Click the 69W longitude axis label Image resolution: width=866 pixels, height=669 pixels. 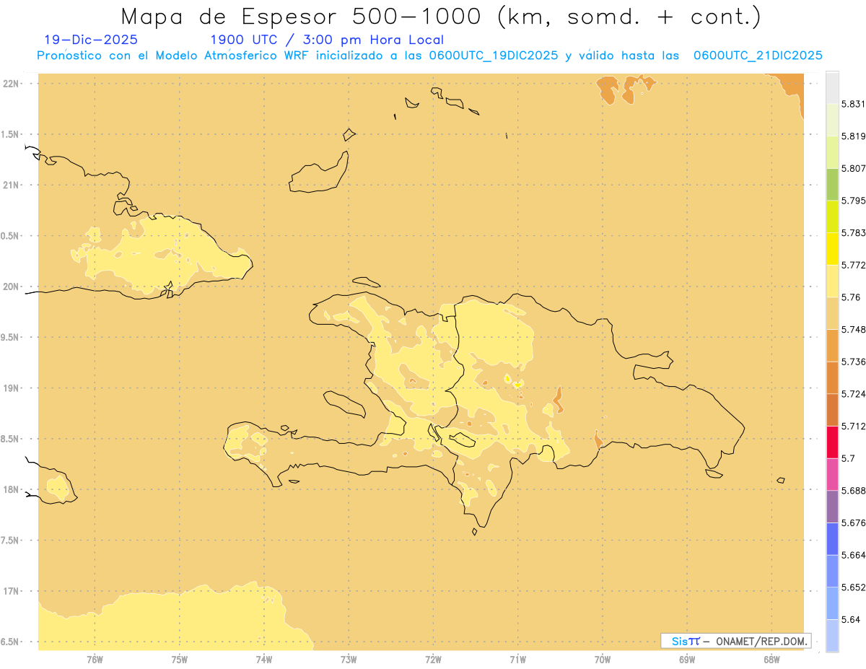(x=687, y=659)
